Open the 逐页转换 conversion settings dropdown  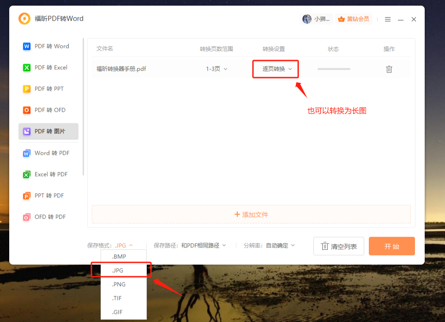(x=276, y=69)
